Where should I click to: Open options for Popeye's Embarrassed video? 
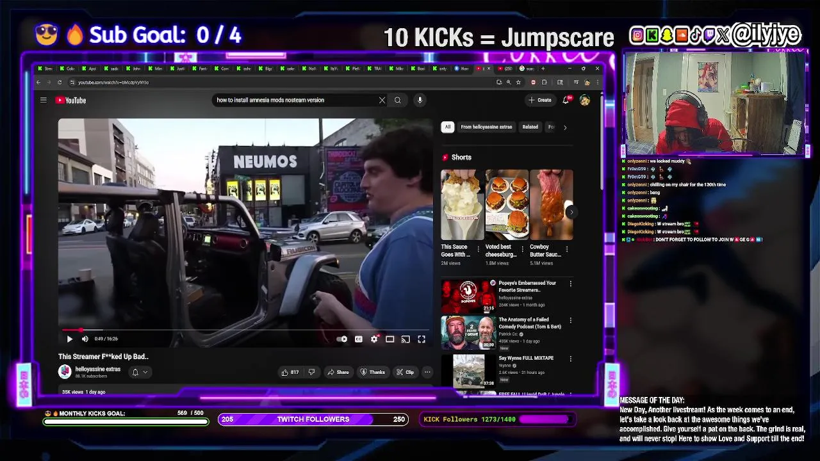[x=570, y=283]
